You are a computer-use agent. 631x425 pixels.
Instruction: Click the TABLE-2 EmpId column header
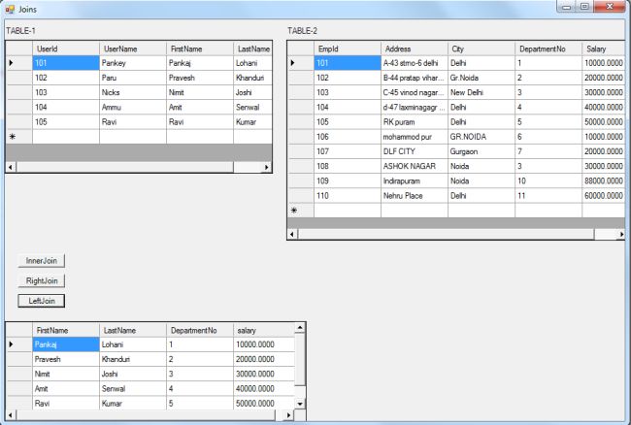[x=348, y=49]
